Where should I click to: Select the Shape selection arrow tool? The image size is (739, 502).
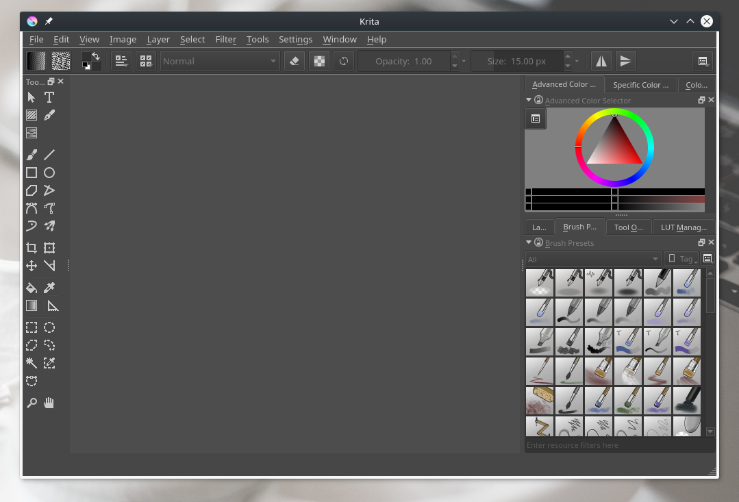32,97
